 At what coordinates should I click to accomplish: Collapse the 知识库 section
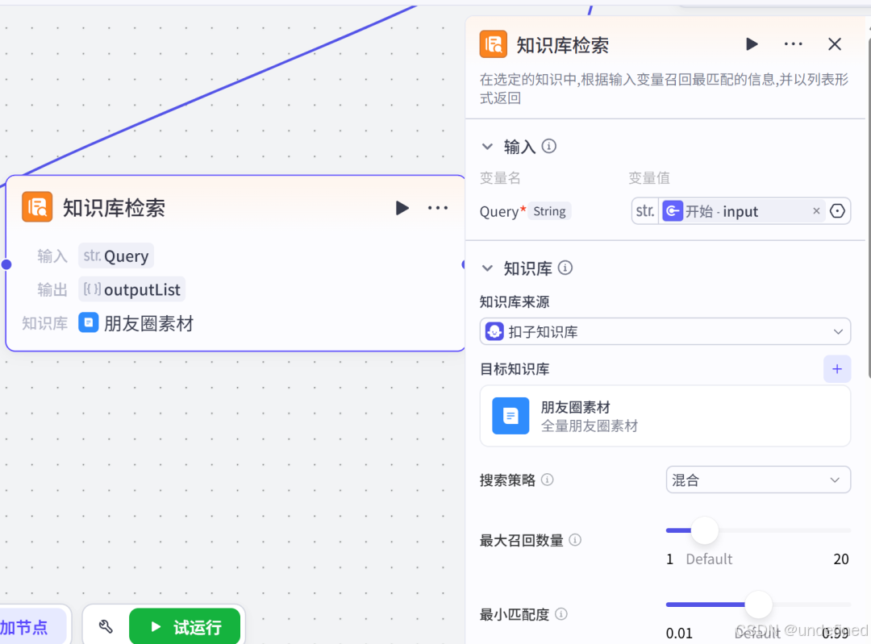pos(487,268)
